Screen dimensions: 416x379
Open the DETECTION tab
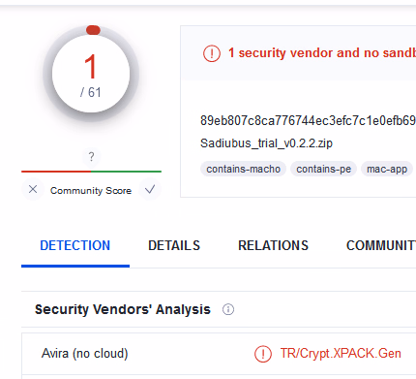pyautogui.click(x=75, y=246)
